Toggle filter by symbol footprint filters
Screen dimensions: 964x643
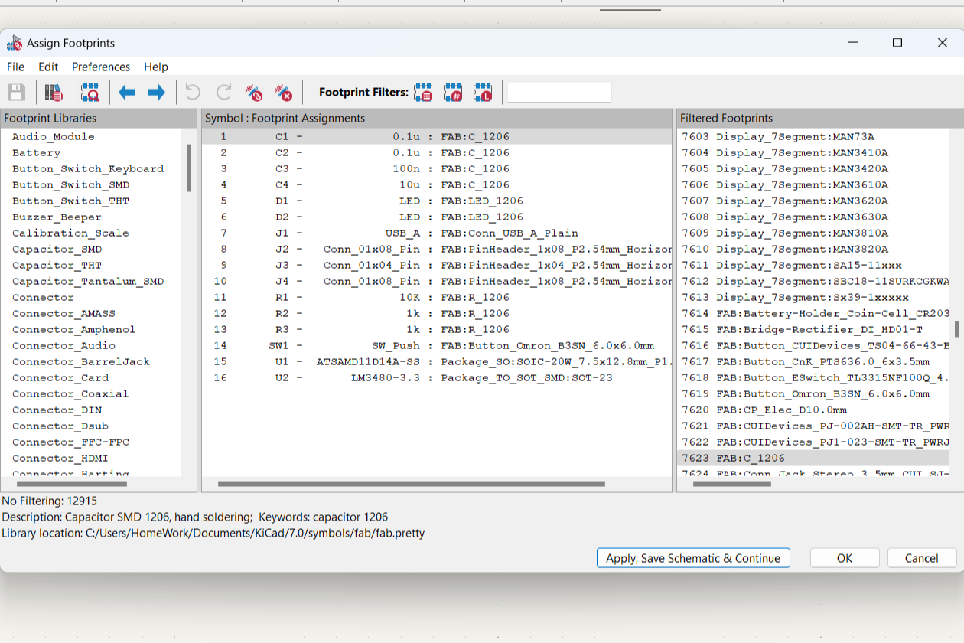[x=423, y=93]
